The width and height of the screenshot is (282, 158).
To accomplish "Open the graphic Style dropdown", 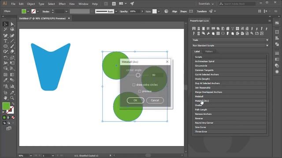I will coord(159,11).
